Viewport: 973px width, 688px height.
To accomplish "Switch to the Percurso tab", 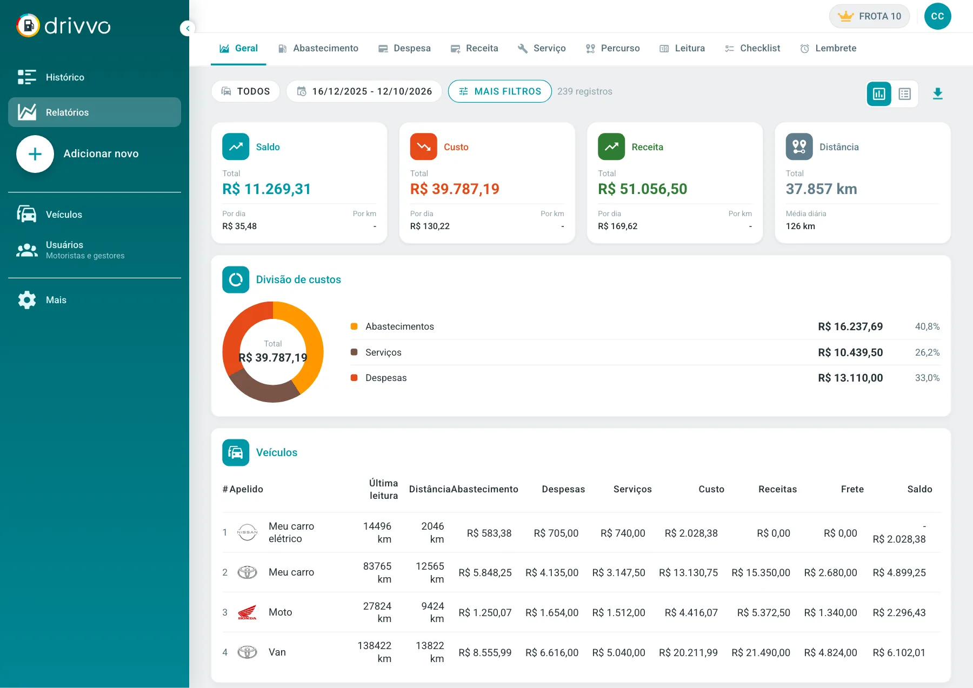I will (612, 49).
